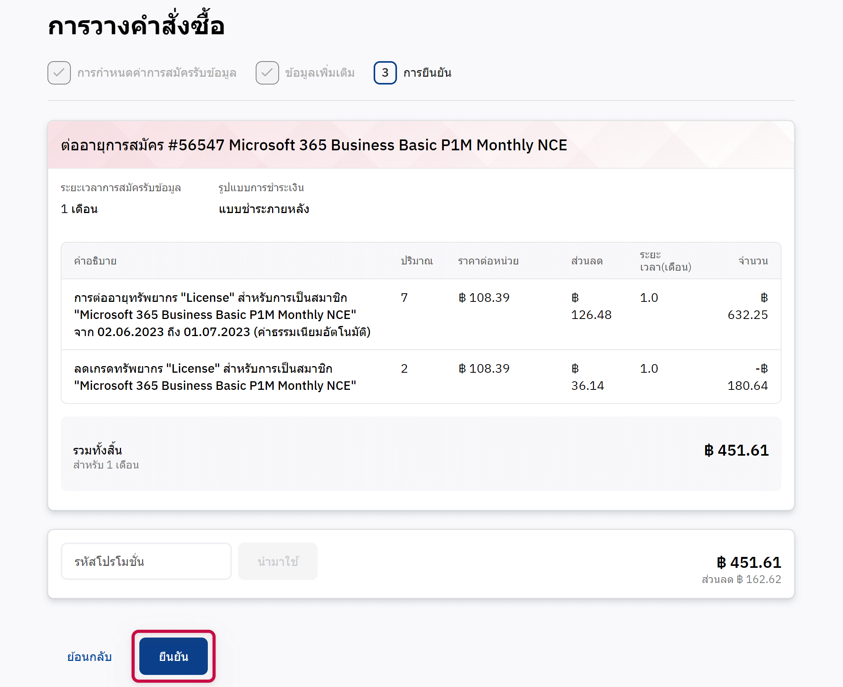The image size is (843, 687).
Task: Click the จำนวน column header
Action: (753, 261)
